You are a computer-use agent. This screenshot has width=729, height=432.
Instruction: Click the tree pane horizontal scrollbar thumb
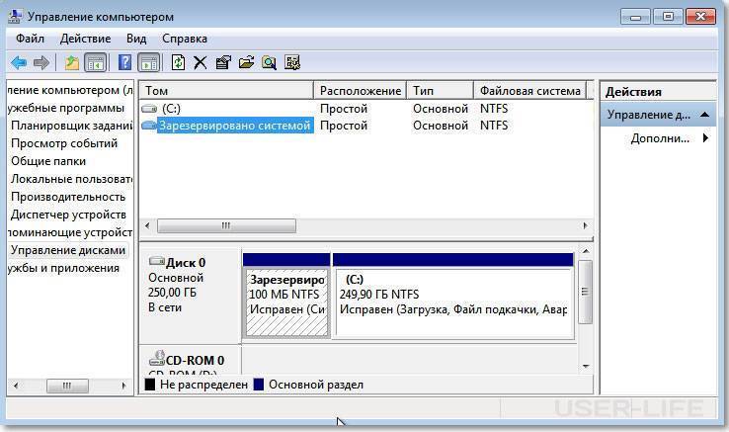67,386
